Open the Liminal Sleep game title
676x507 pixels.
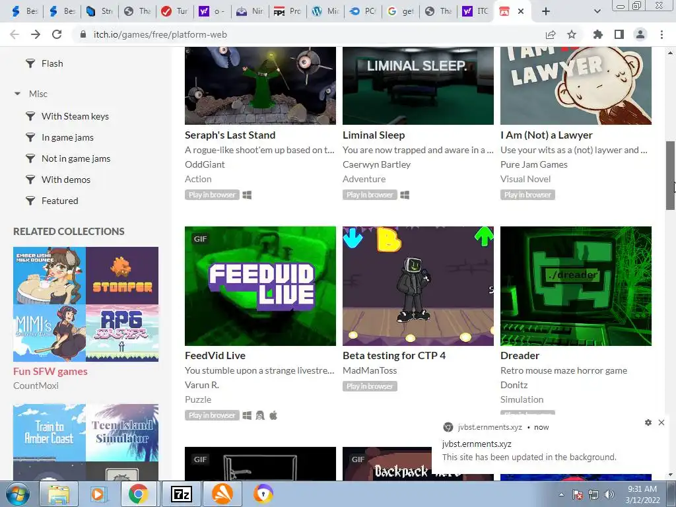(x=374, y=135)
